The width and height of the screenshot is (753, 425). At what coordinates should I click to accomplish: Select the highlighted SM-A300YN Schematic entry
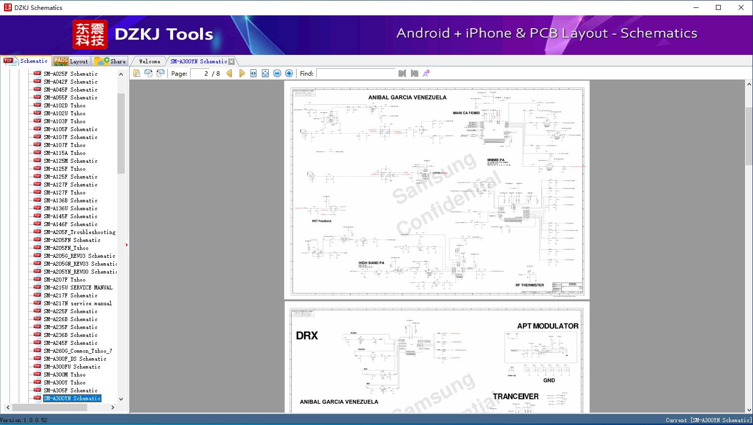[x=72, y=398]
